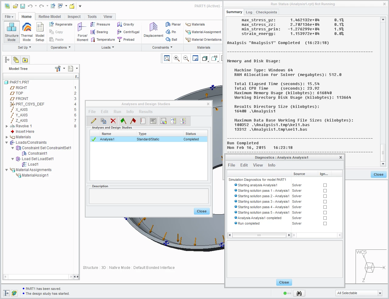Create a Displacement constraint
The image size is (389, 299).
tap(153, 30)
